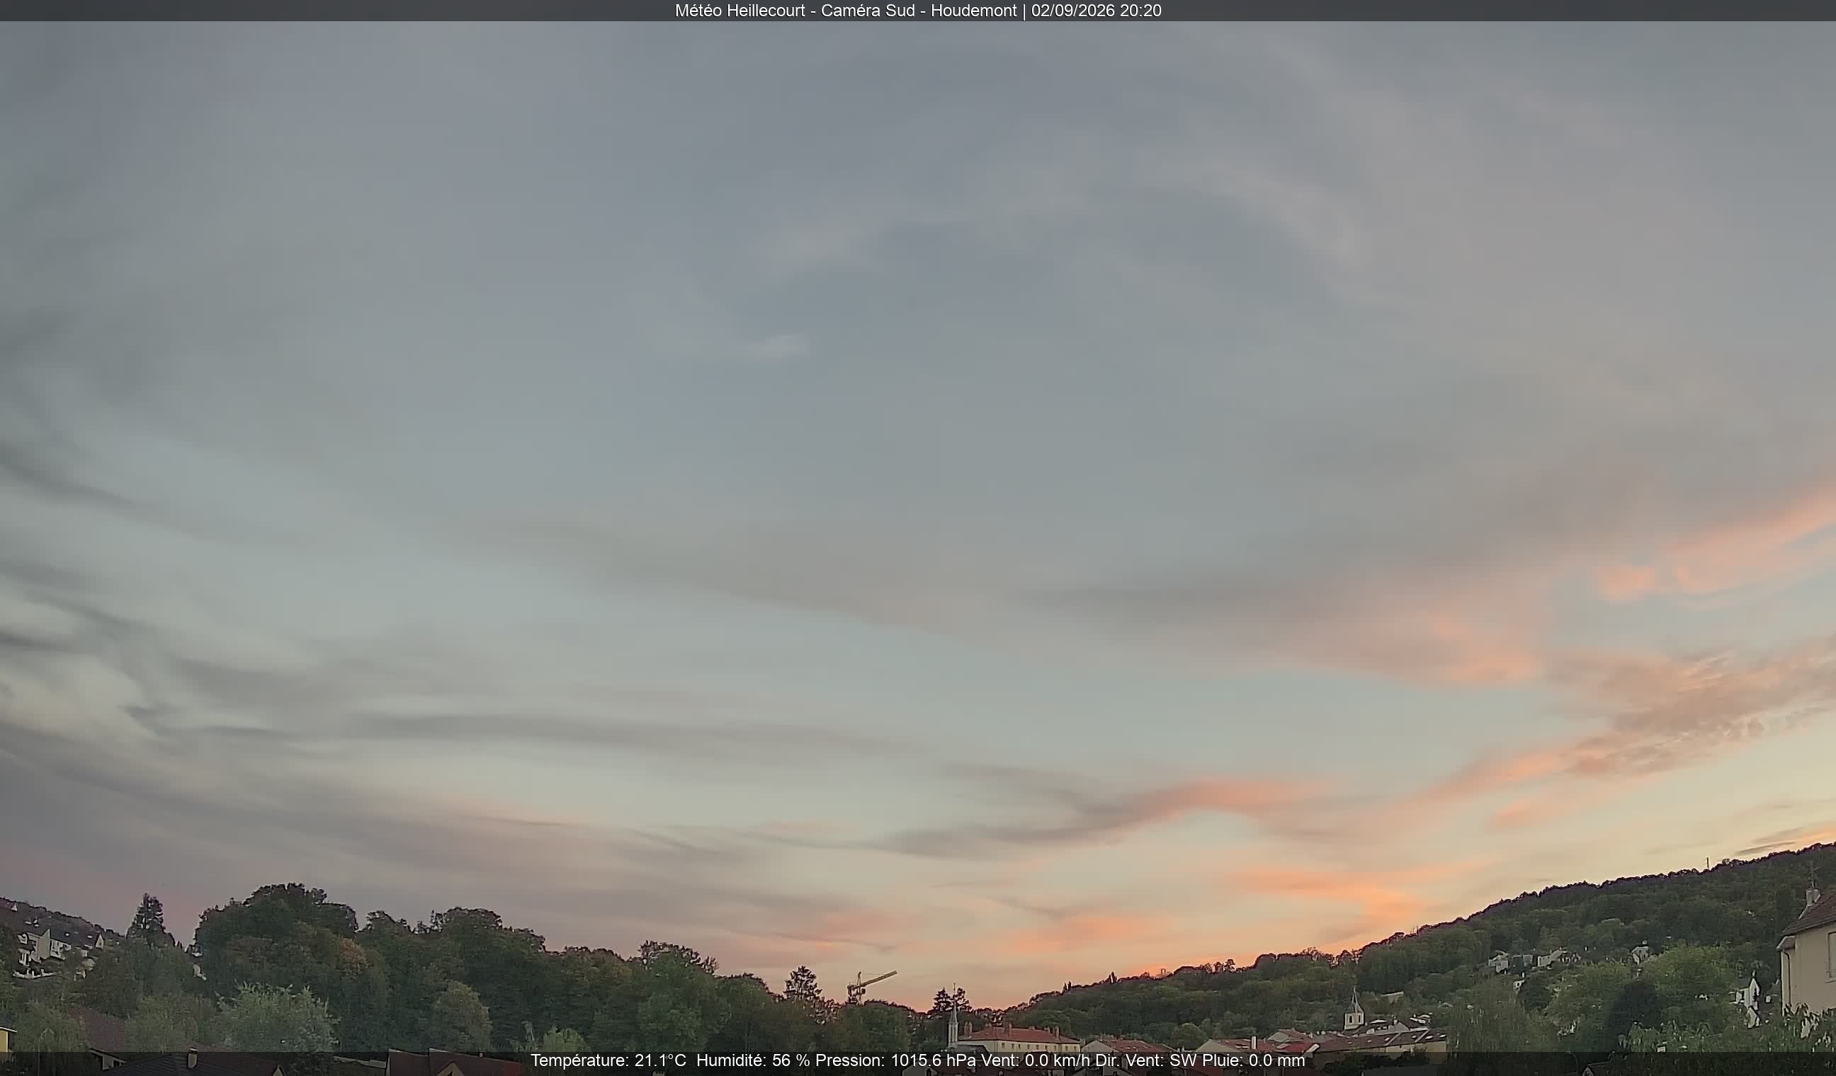The height and width of the screenshot is (1076, 1836).
Task: Click the tall conifer tree on the left
Action: pos(149,920)
